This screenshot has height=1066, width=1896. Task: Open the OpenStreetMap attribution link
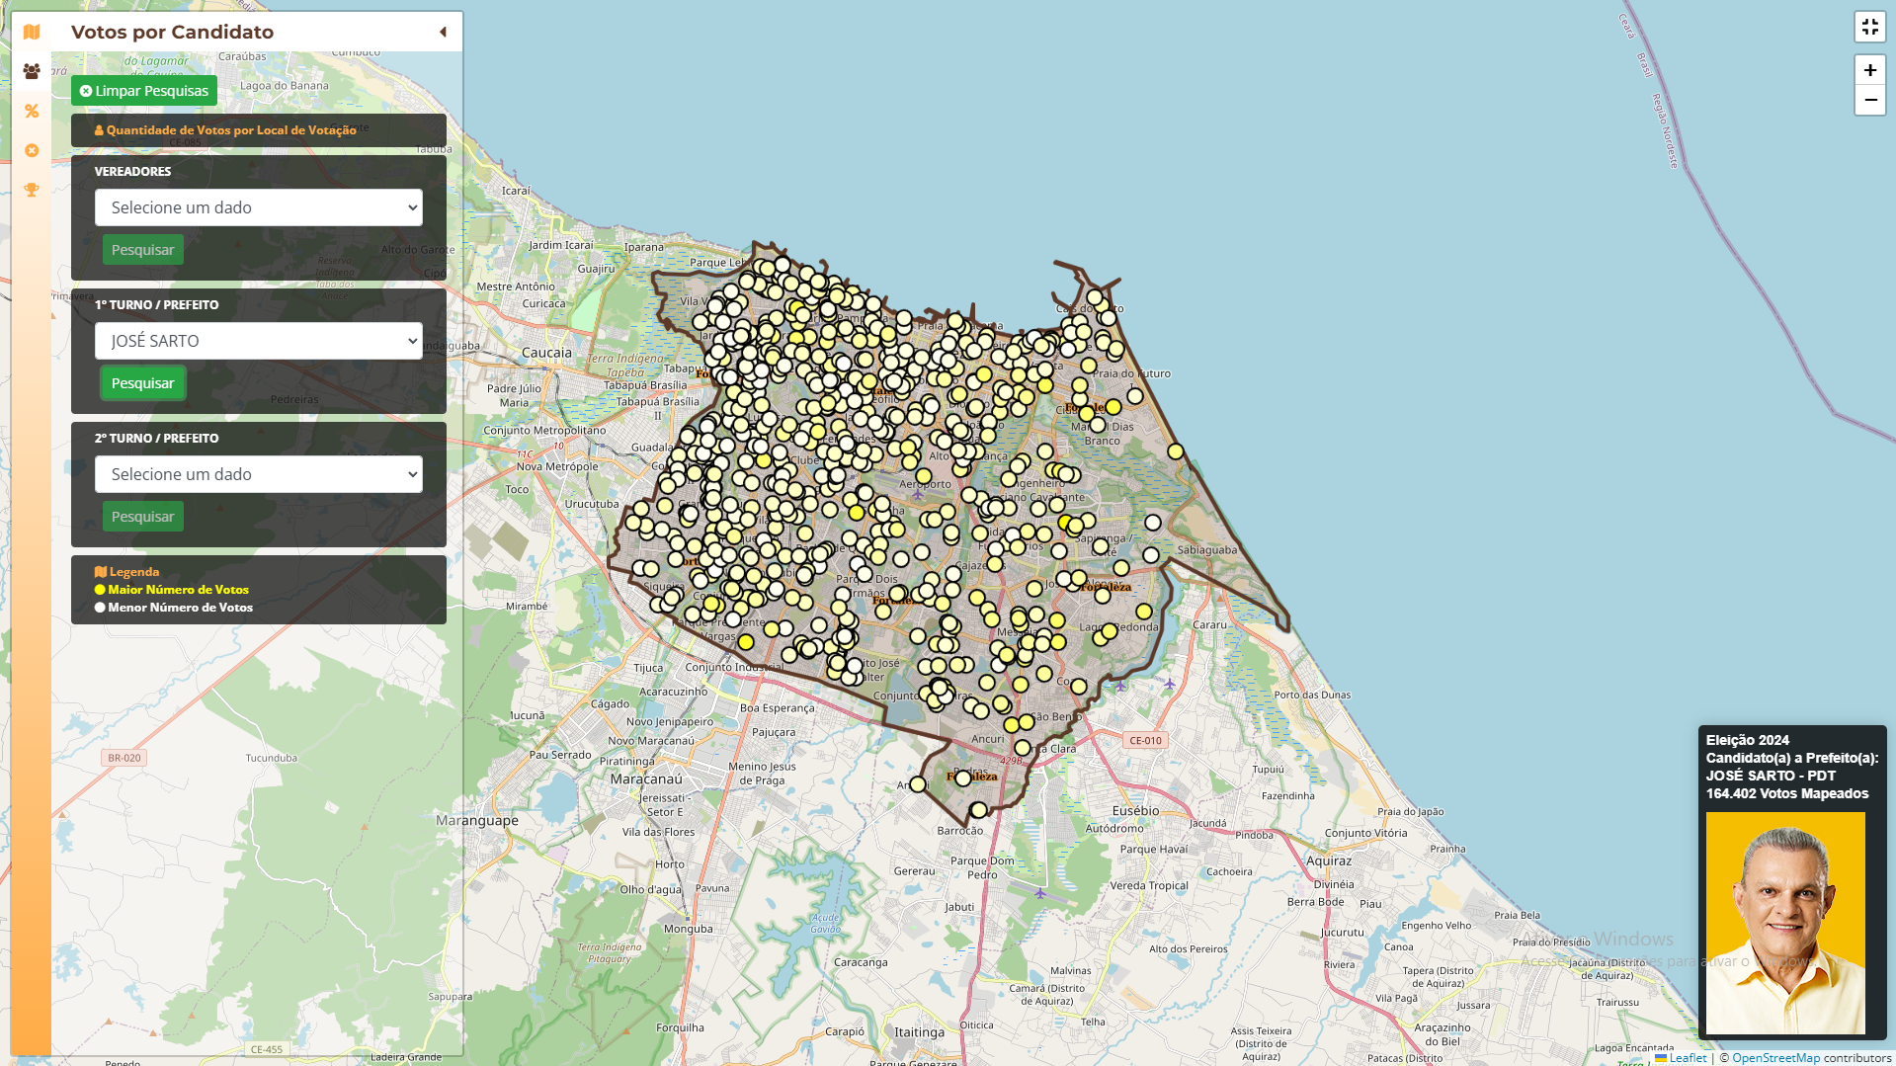coord(1774,1058)
